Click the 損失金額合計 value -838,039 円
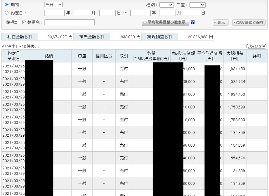269x196 pixels. tap(129, 37)
